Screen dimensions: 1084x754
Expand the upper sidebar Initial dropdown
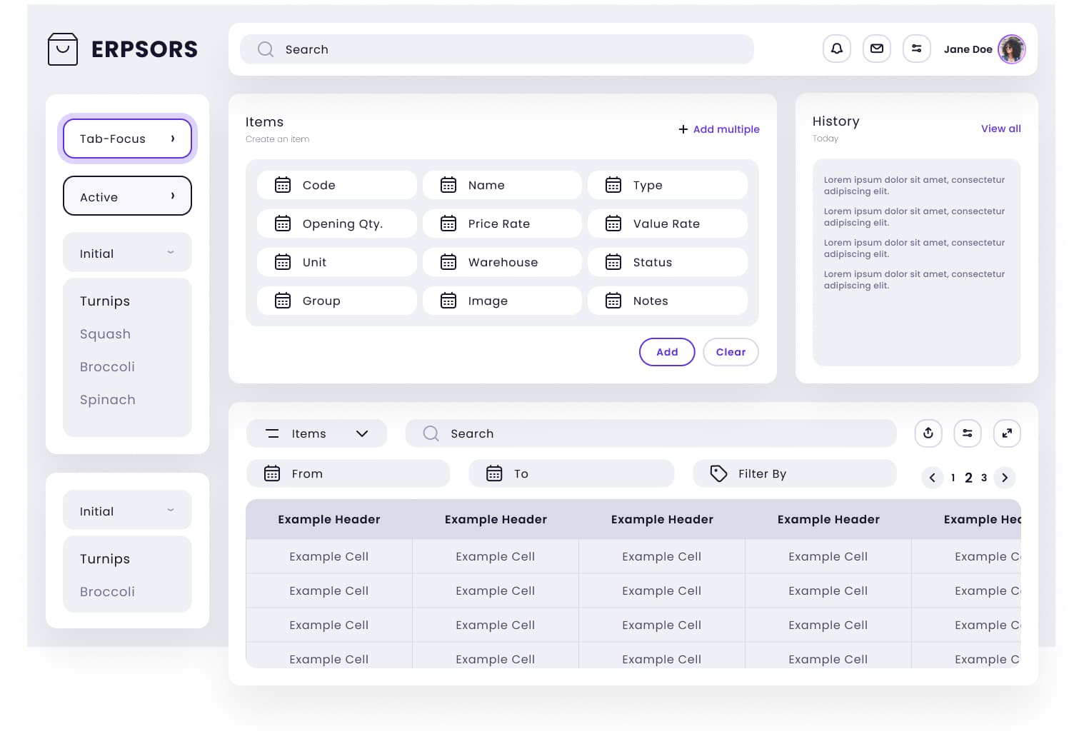(x=127, y=253)
